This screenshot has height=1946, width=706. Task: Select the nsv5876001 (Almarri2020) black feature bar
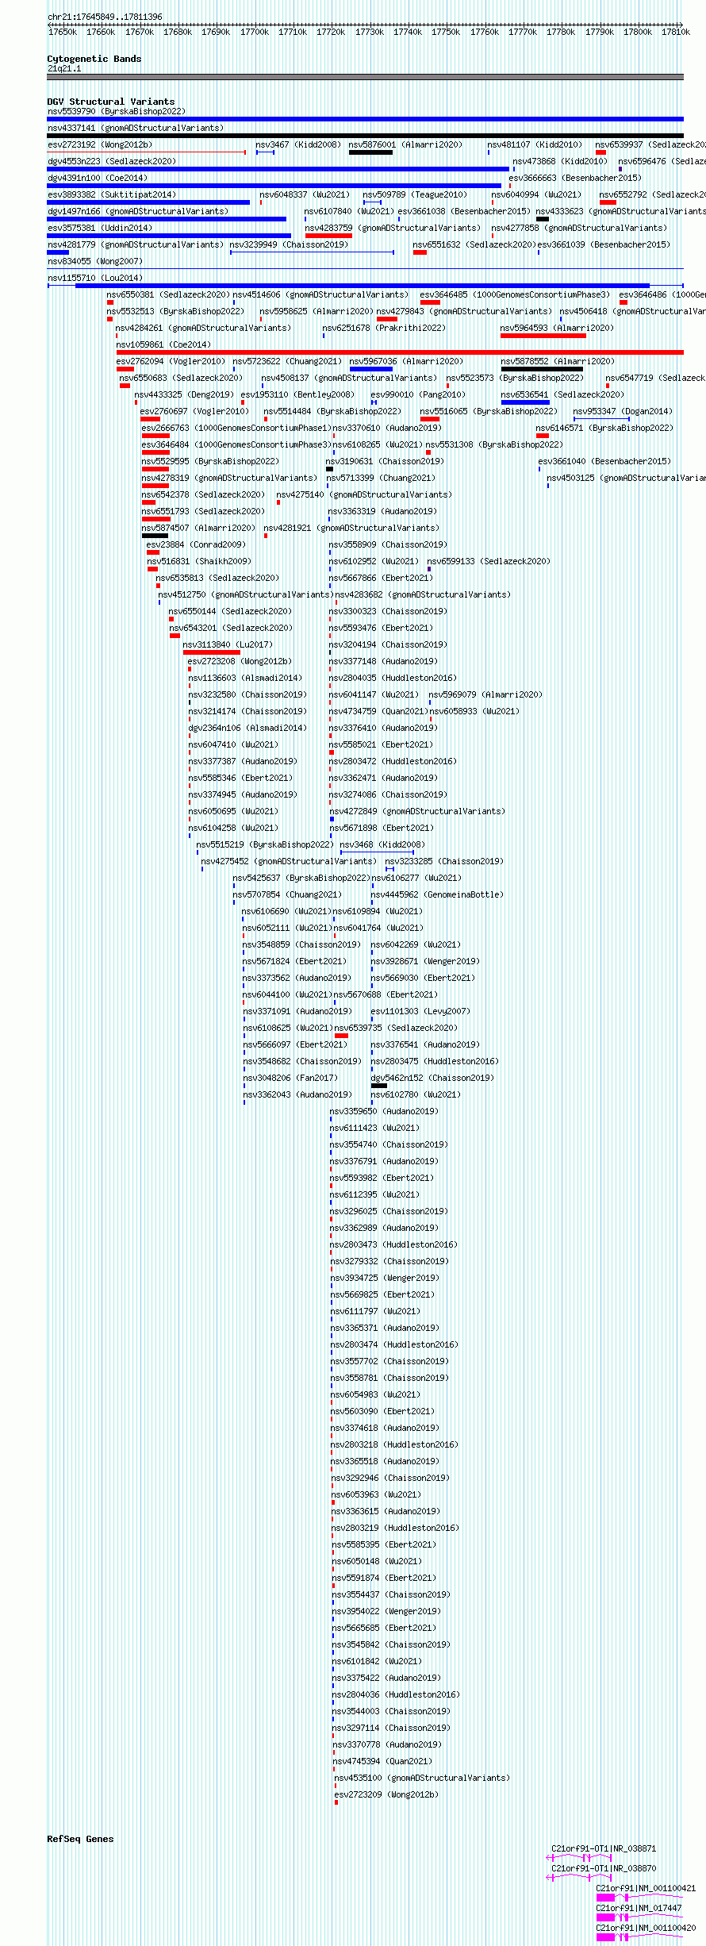point(370,152)
